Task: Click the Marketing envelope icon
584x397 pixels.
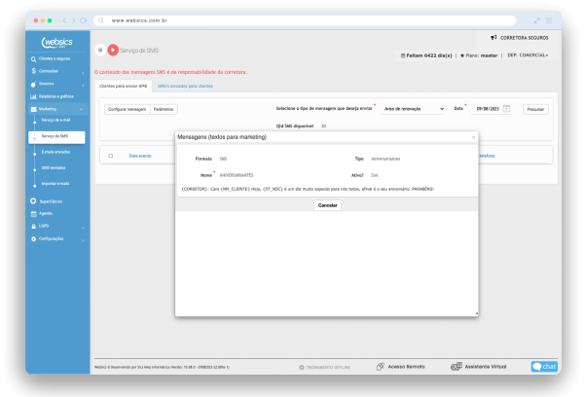Action: (x=33, y=109)
